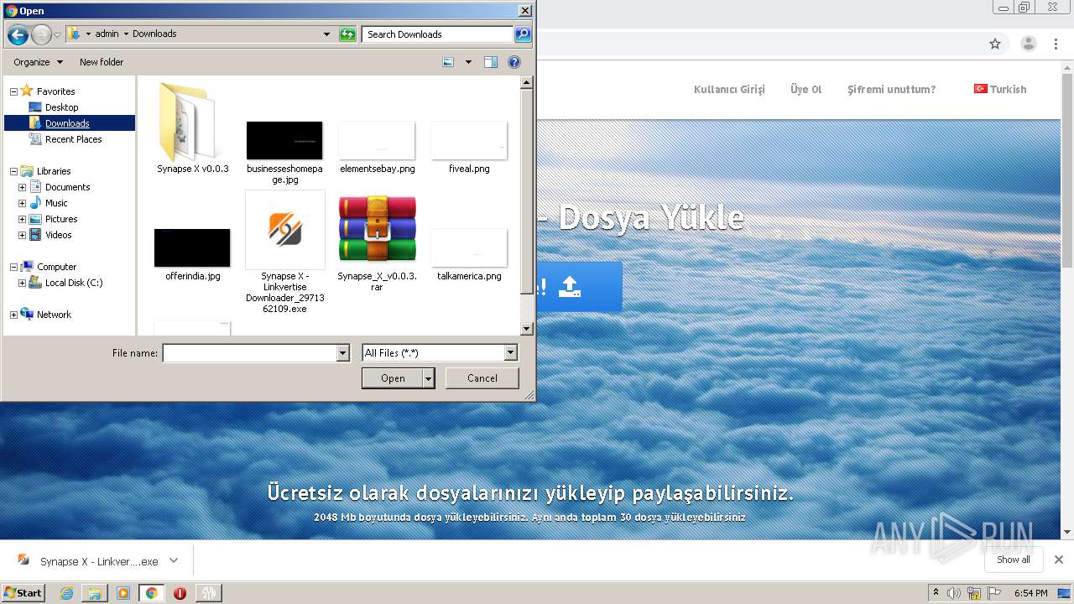Go back in the Open dialog
This screenshot has height=604, width=1074.
point(18,34)
